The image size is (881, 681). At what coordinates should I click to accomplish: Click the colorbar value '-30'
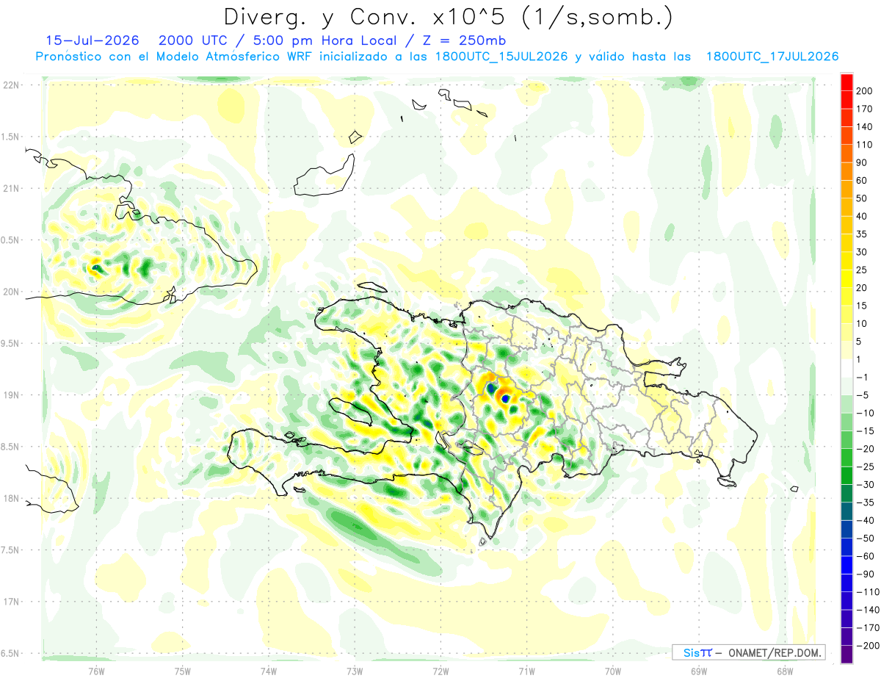865,484
